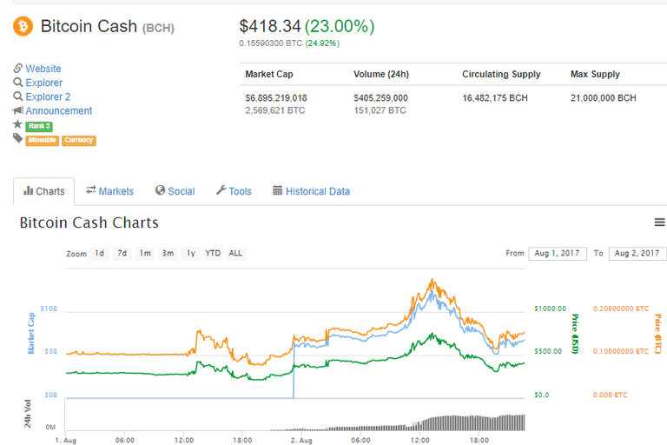Screen dimensions: 667x445
Task: Click the Price (BTC) axis label
Action: pyautogui.click(x=658, y=334)
